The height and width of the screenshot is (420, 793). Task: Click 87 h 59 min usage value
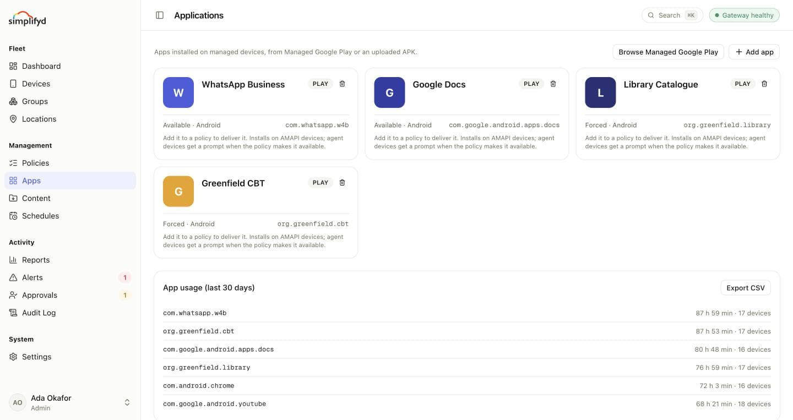click(714, 313)
